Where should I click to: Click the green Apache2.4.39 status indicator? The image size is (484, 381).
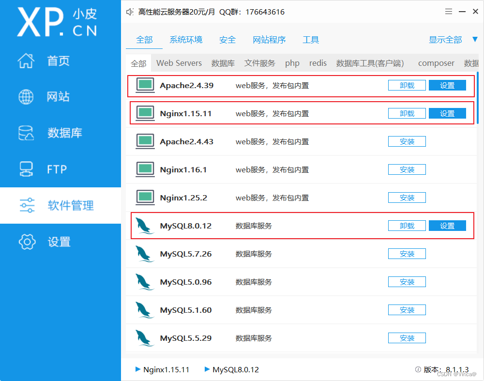point(146,85)
